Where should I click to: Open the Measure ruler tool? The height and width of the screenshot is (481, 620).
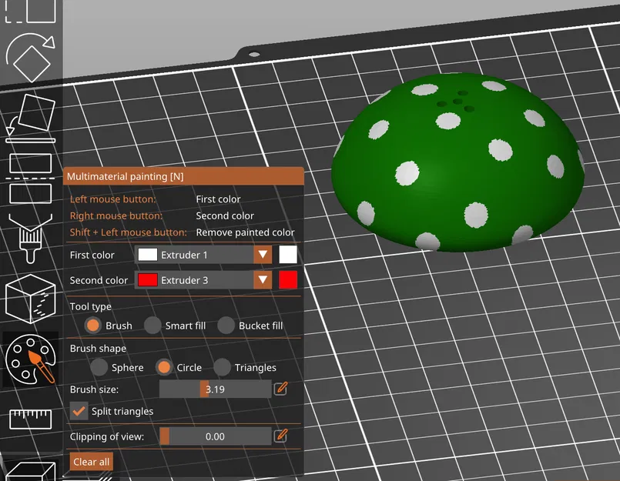31,419
